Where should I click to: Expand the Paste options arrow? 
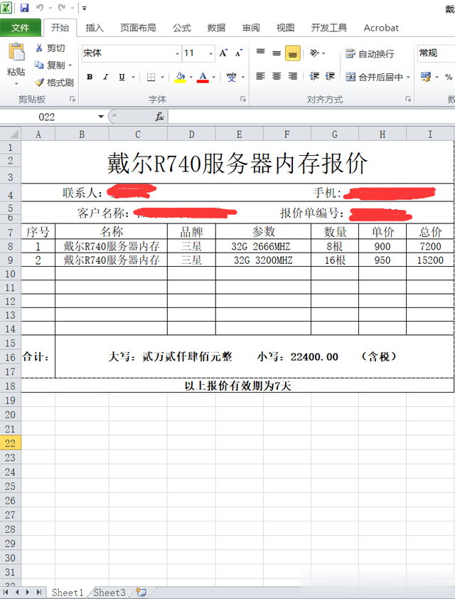(16, 83)
